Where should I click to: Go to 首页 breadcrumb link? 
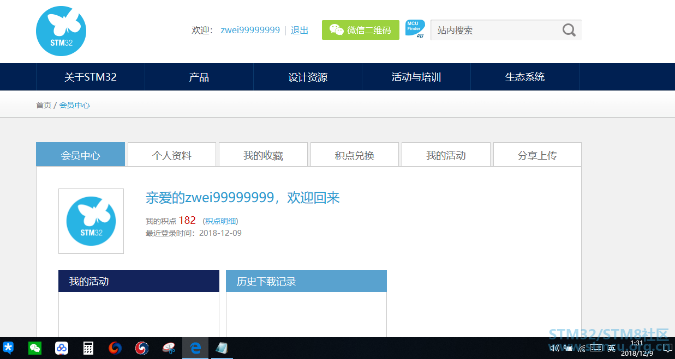44,105
